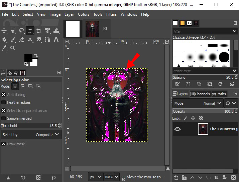Expand the layer Mode Normal dropdown

[213, 103]
